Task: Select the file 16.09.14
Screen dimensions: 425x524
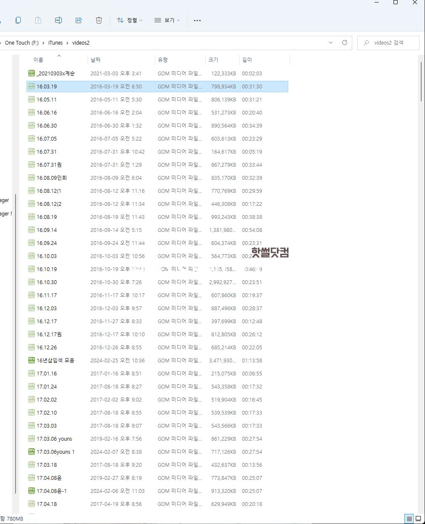Action: point(47,230)
